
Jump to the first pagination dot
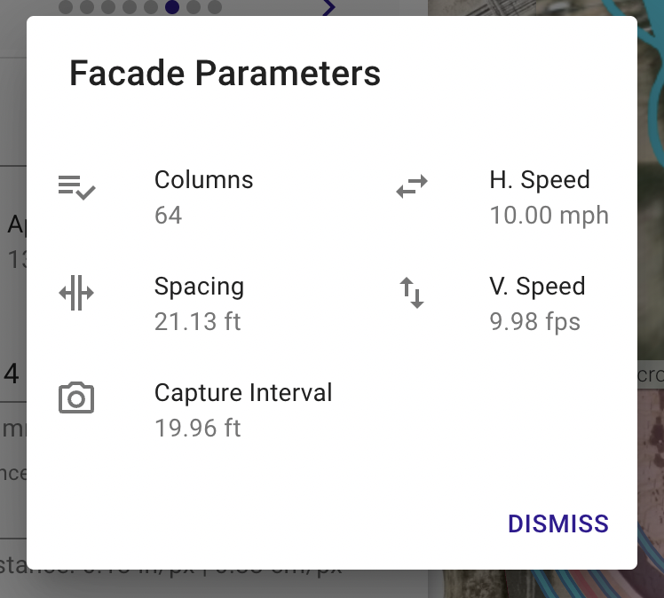tap(66, 7)
